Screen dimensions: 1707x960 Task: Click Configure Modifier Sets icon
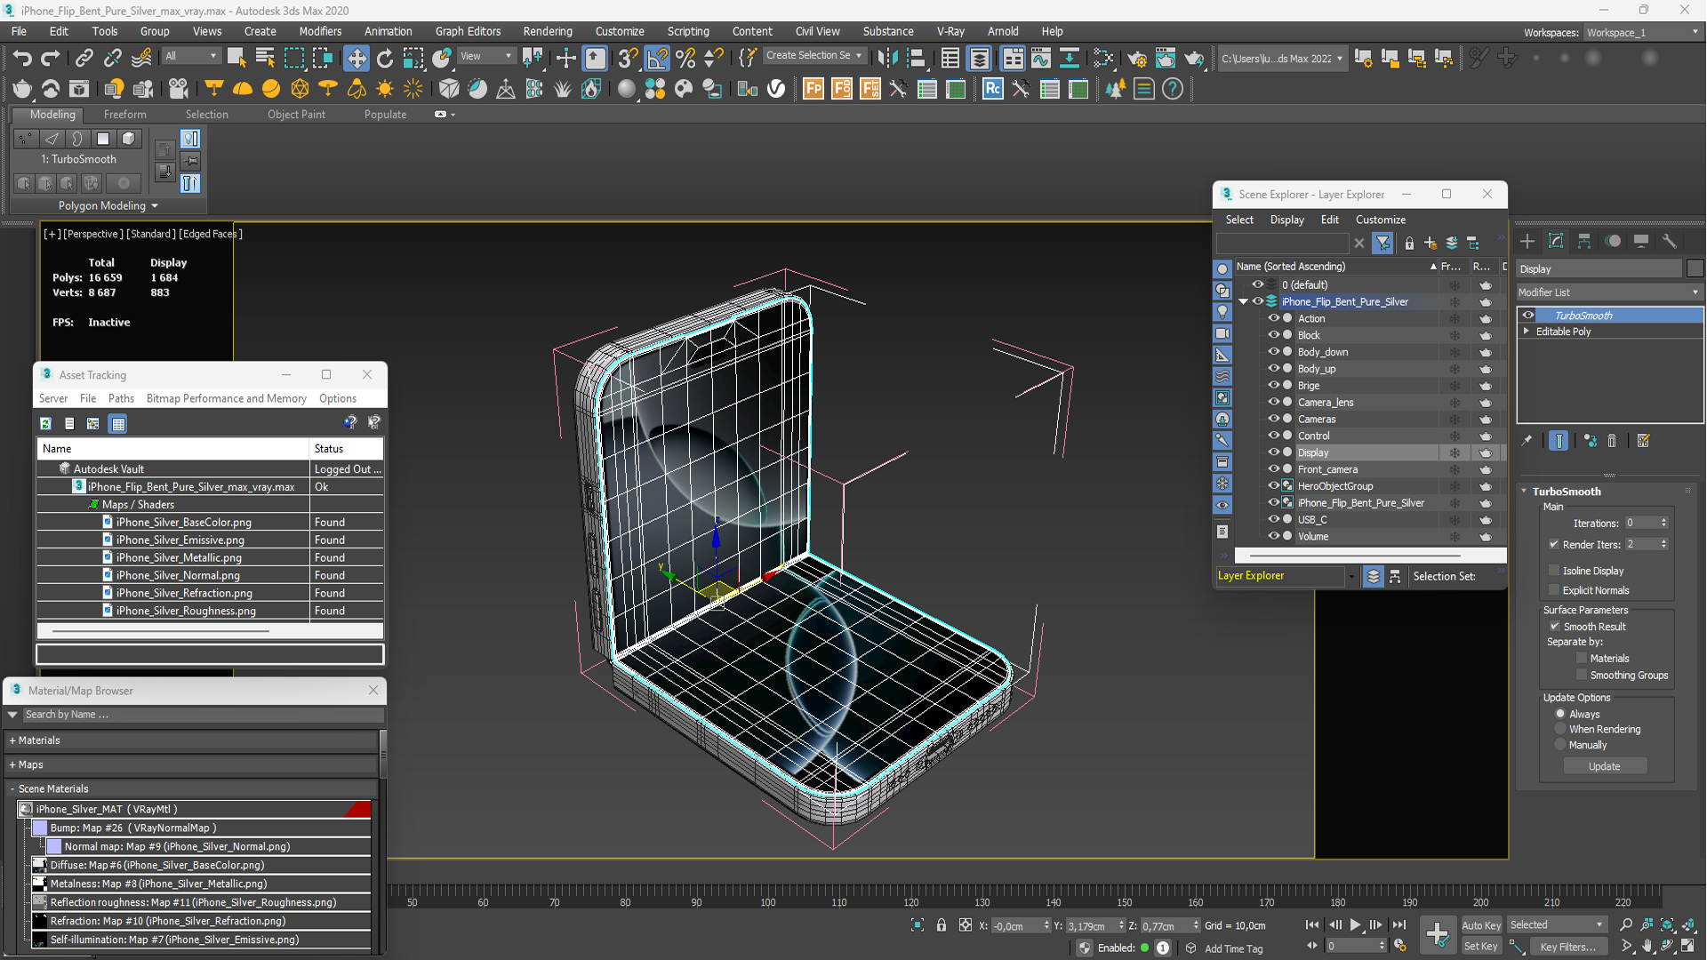(x=1643, y=441)
